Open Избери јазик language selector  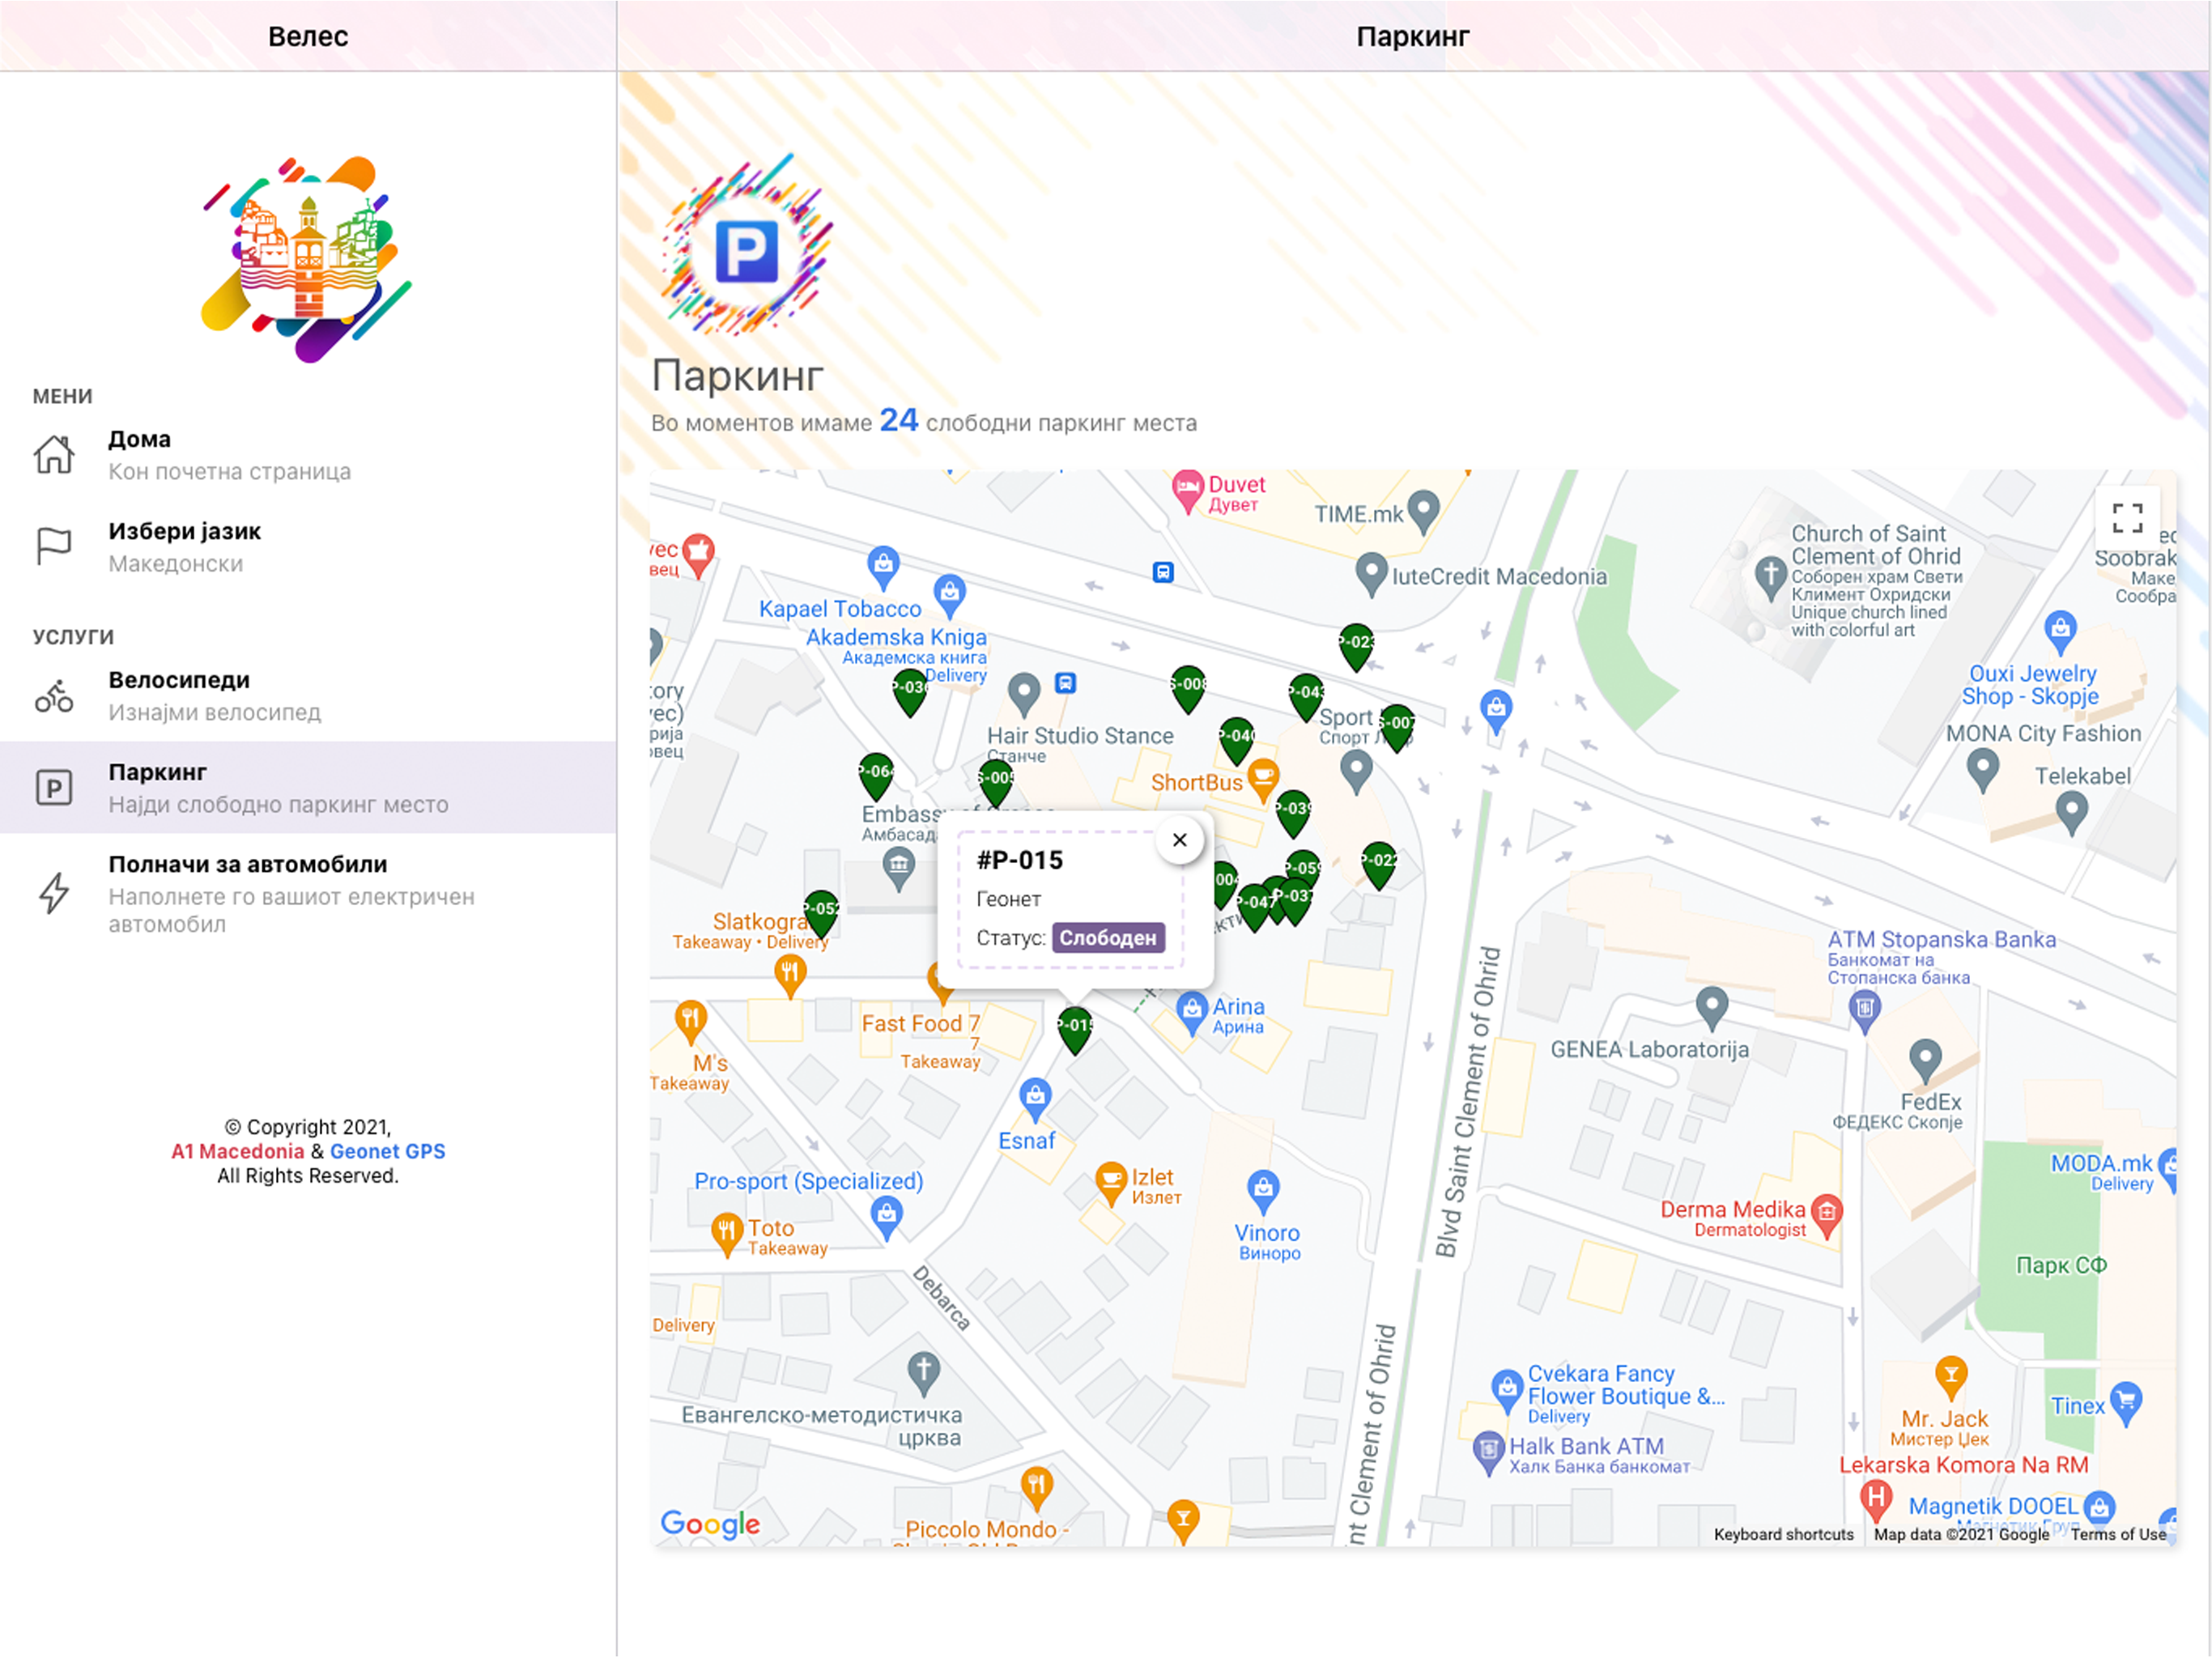pyautogui.click(x=308, y=547)
